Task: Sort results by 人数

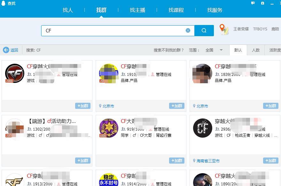Action: click(x=256, y=50)
